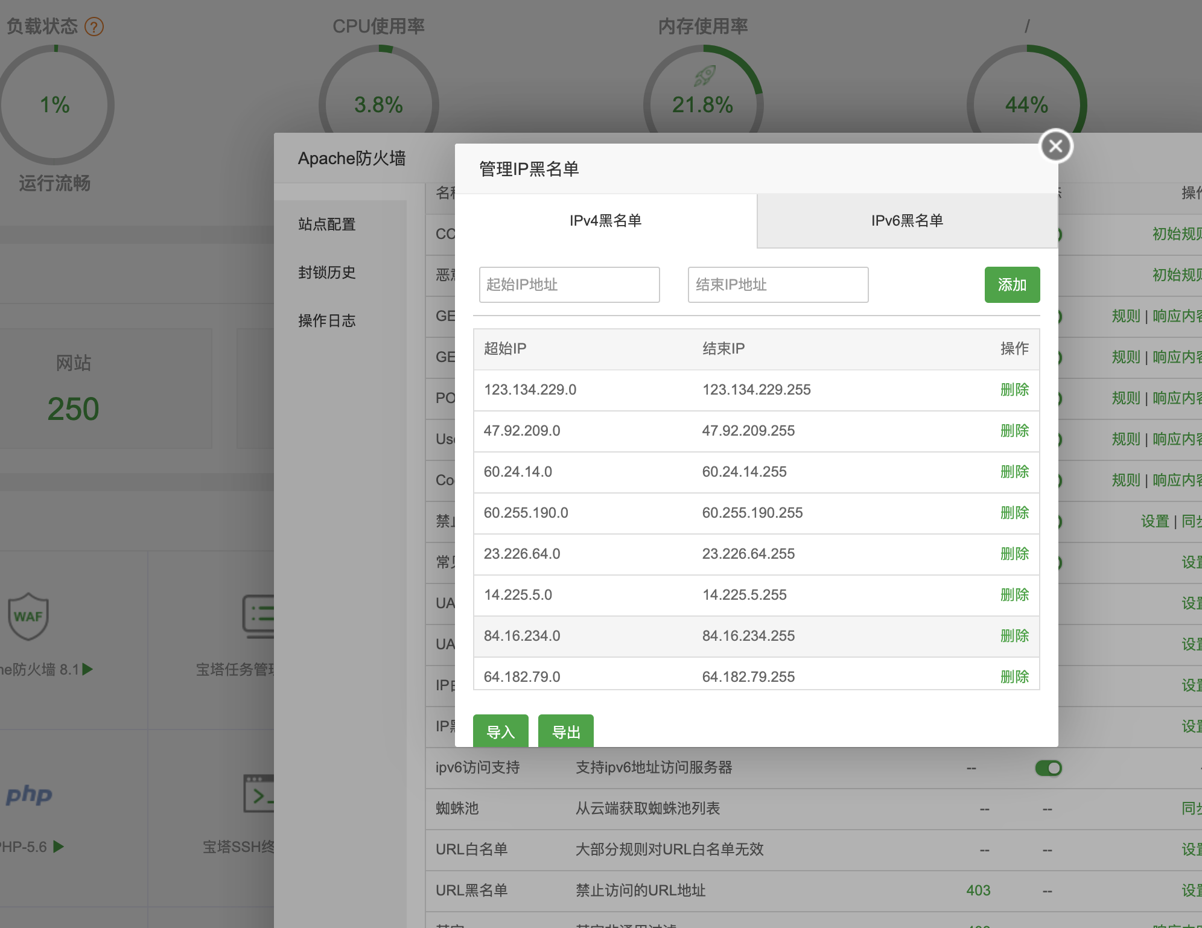Viewport: 1202px width, 928px height.
Task: Open the WAF shield plugin icon
Action: point(28,616)
